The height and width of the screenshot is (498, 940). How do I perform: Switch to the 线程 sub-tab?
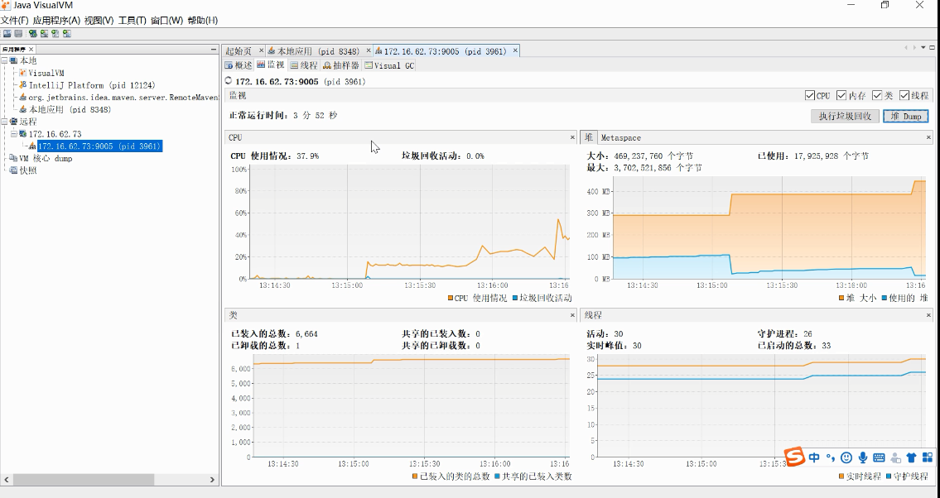pos(304,65)
